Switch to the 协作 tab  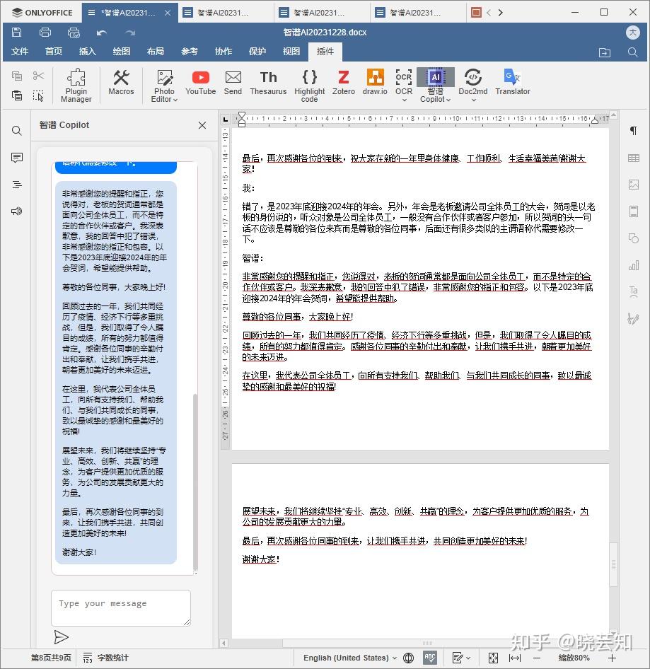(x=224, y=52)
